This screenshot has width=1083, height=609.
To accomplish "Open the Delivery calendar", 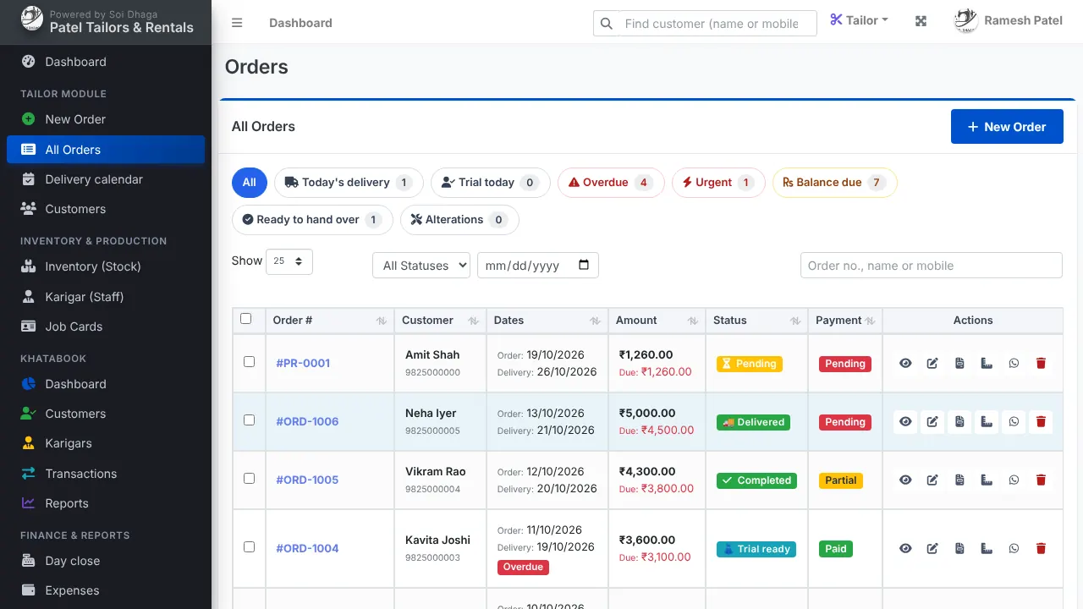I will (106, 179).
